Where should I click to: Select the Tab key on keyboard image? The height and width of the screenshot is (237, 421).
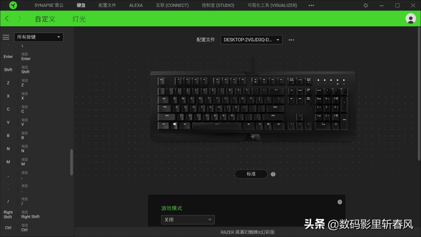pyautogui.click(x=164, y=100)
